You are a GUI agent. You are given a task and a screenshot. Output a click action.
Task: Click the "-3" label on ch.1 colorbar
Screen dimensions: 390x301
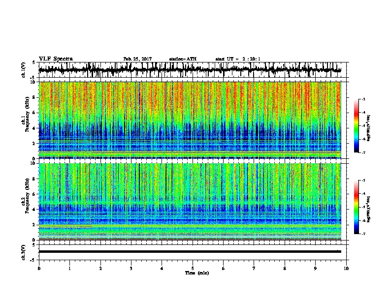[x=363, y=99]
